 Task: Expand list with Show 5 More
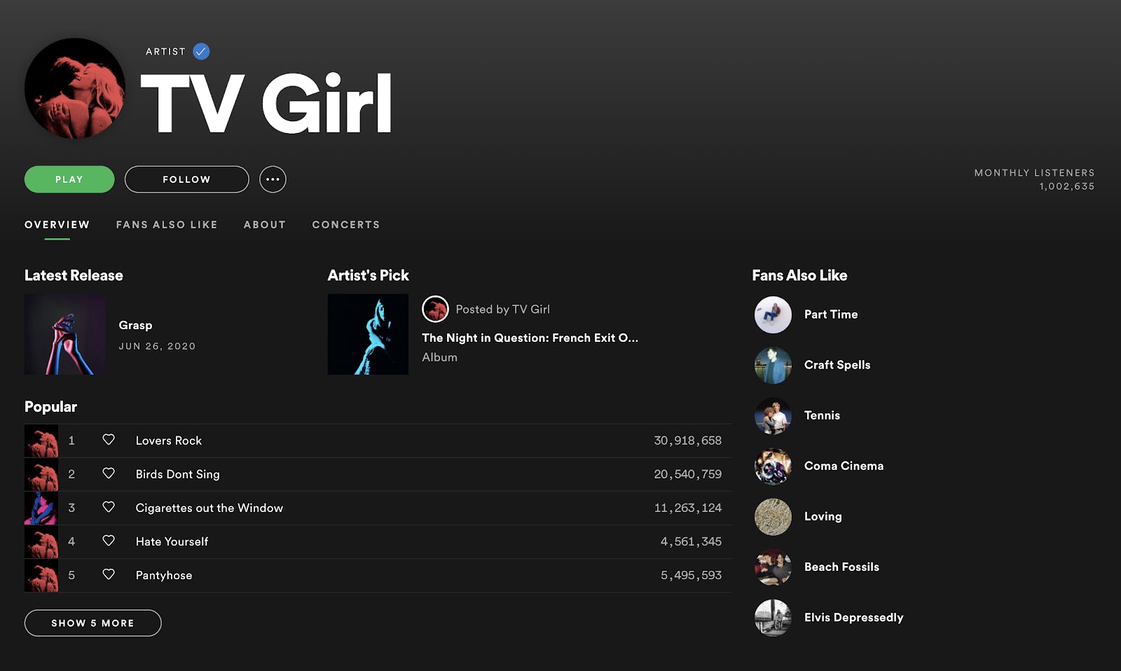(92, 623)
